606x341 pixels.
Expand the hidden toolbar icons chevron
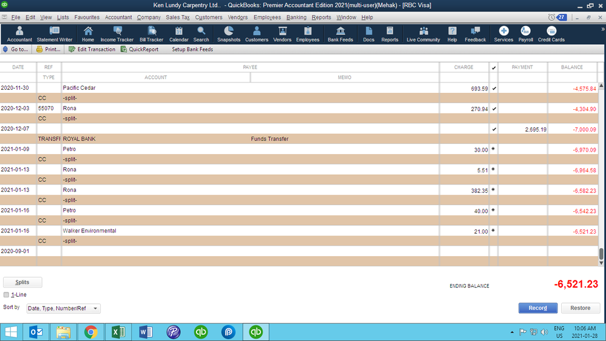point(602,29)
